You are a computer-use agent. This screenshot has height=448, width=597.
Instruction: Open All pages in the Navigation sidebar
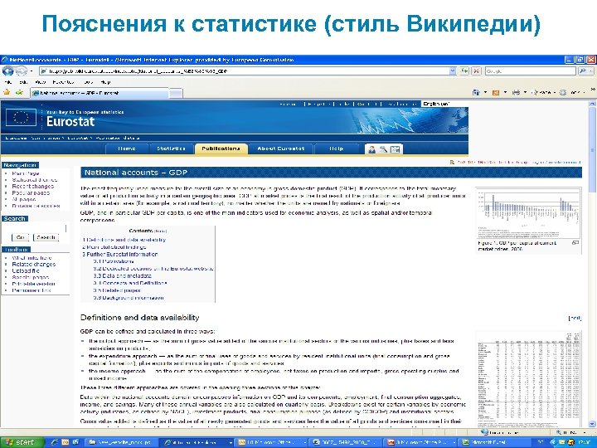pyautogui.click(x=24, y=199)
